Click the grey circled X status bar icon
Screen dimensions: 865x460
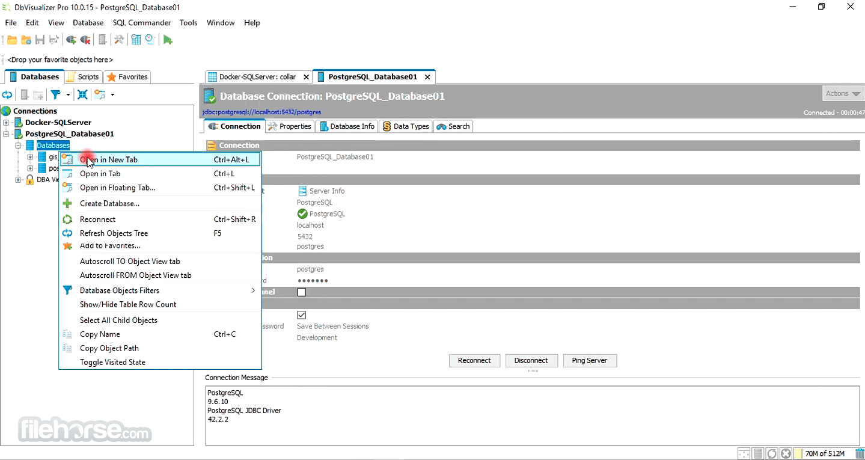pos(786,454)
